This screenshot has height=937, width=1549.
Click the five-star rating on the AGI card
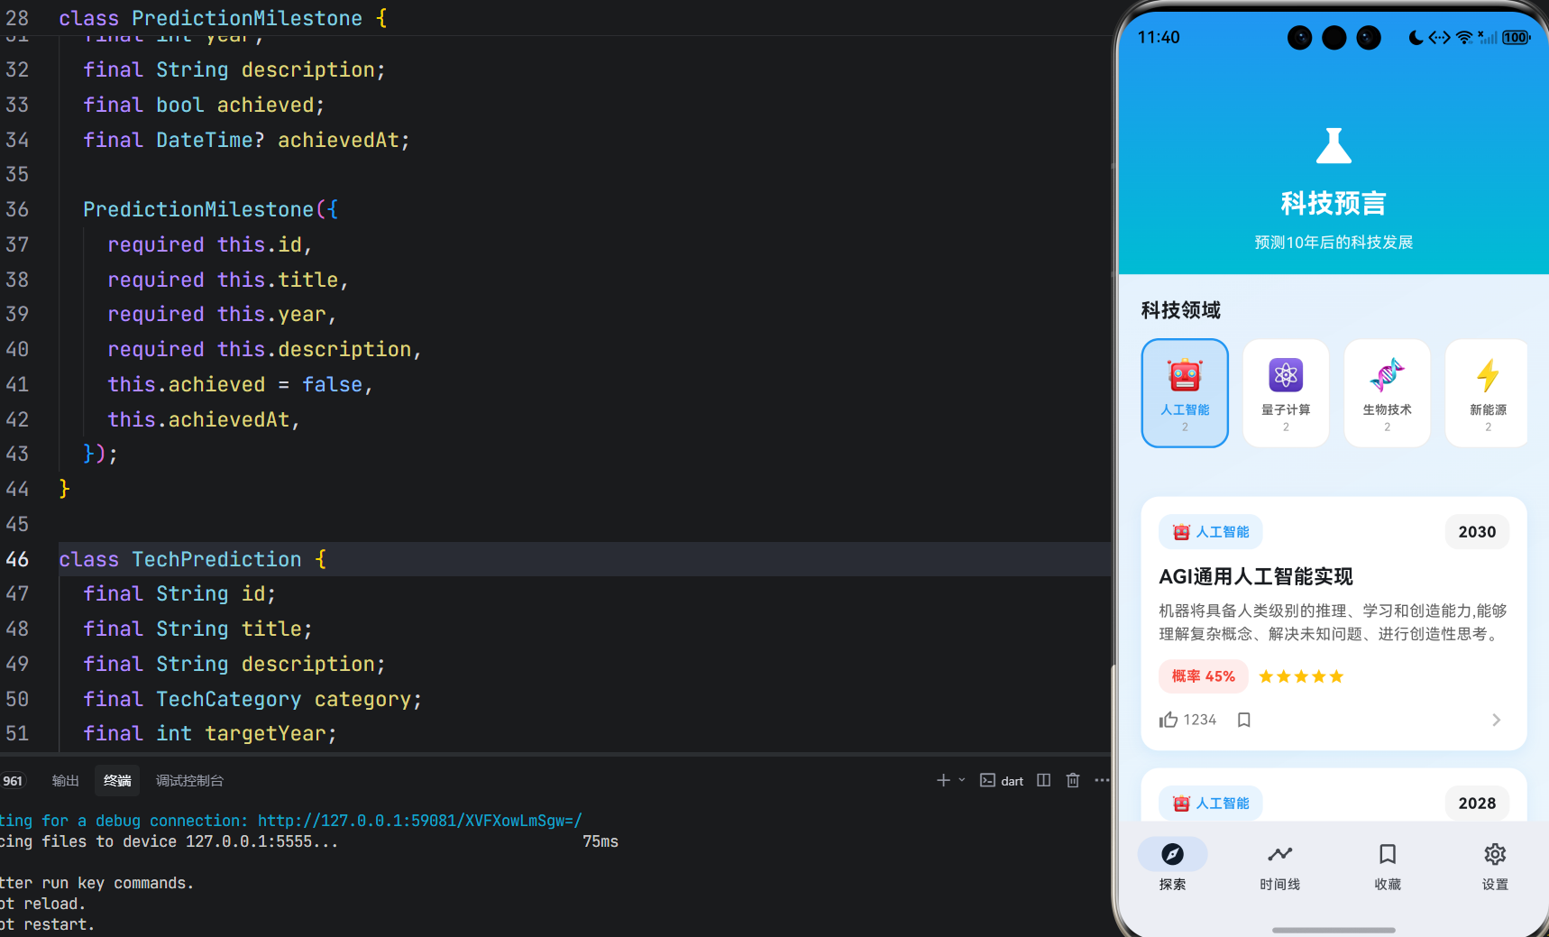point(1301,676)
